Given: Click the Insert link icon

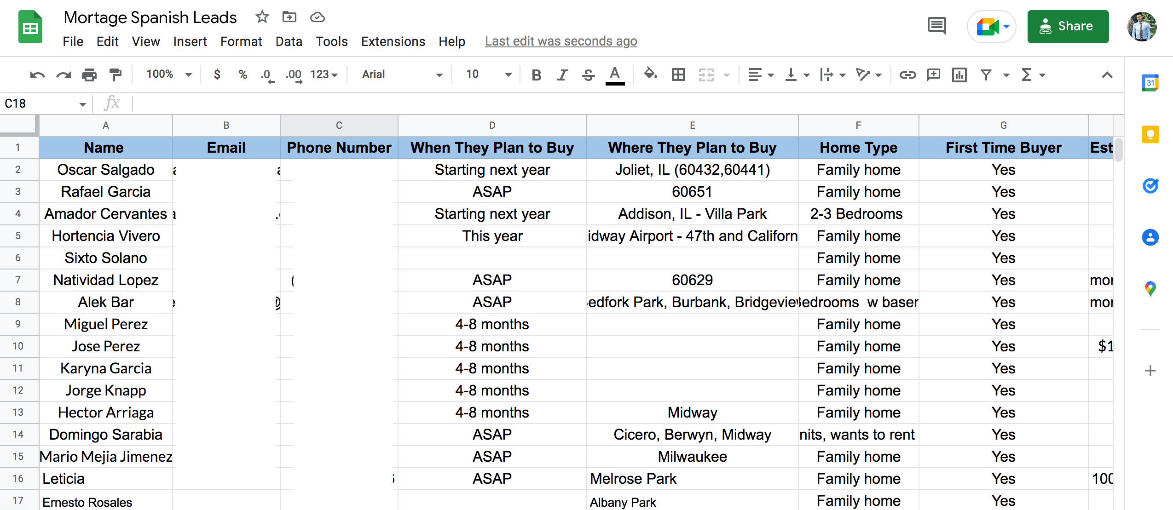Looking at the screenshot, I should tap(907, 74).
